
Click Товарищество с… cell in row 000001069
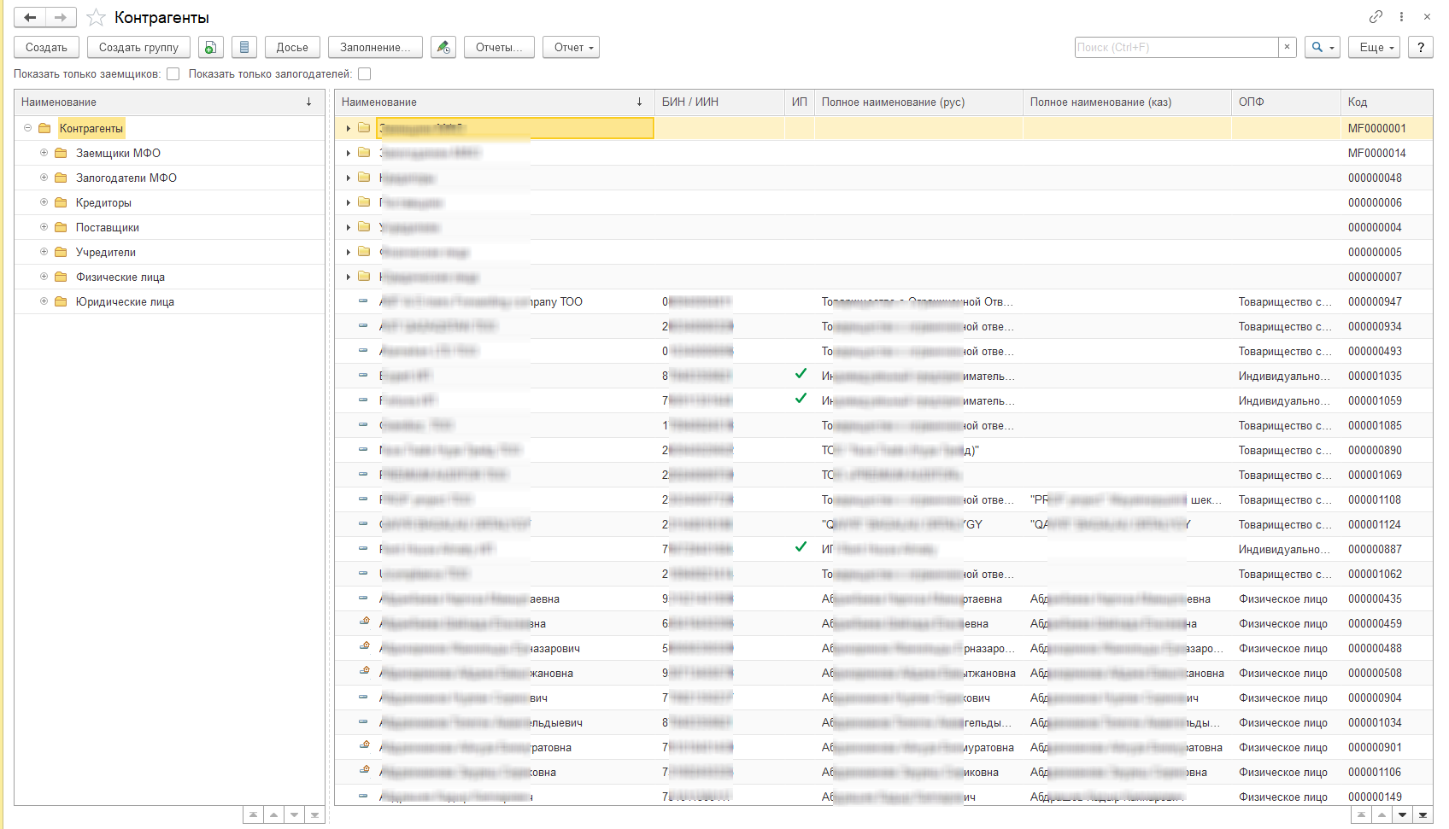(1286, 475)
